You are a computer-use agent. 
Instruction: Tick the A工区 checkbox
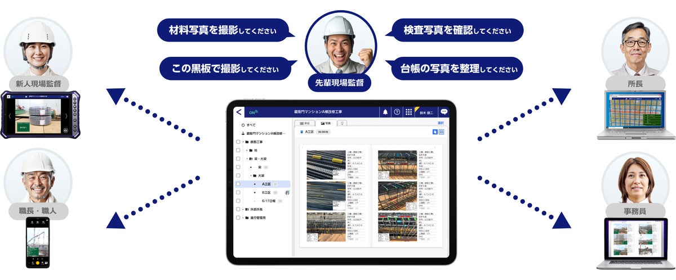click(x=238, y=184)
